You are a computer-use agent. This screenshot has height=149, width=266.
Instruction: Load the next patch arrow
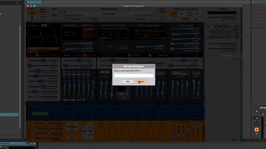(x=90, y=19)
